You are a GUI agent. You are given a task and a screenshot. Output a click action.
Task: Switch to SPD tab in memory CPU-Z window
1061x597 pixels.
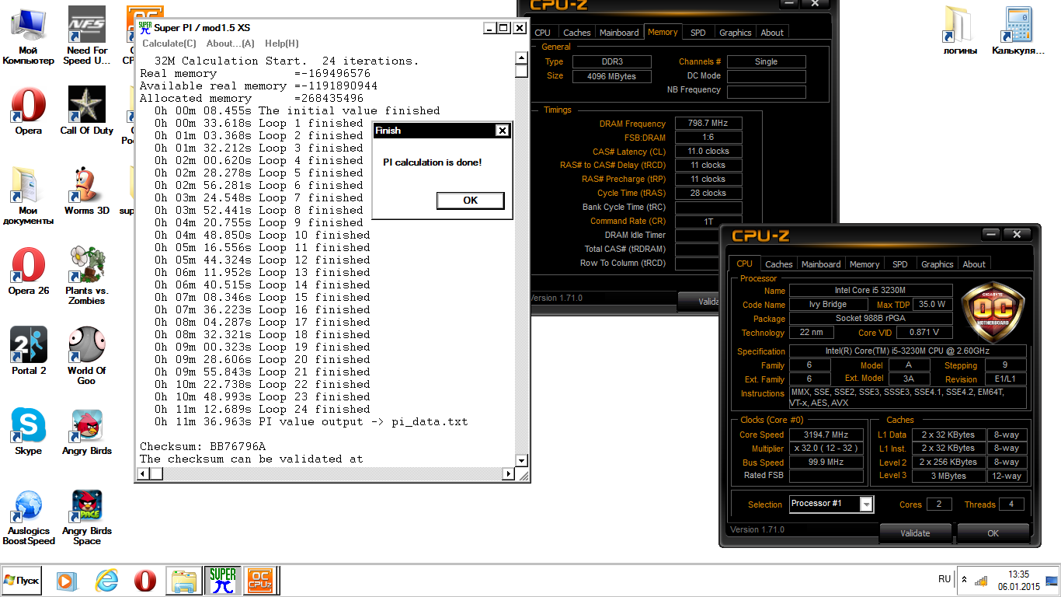pyautogui.click(x=698, y=33)
